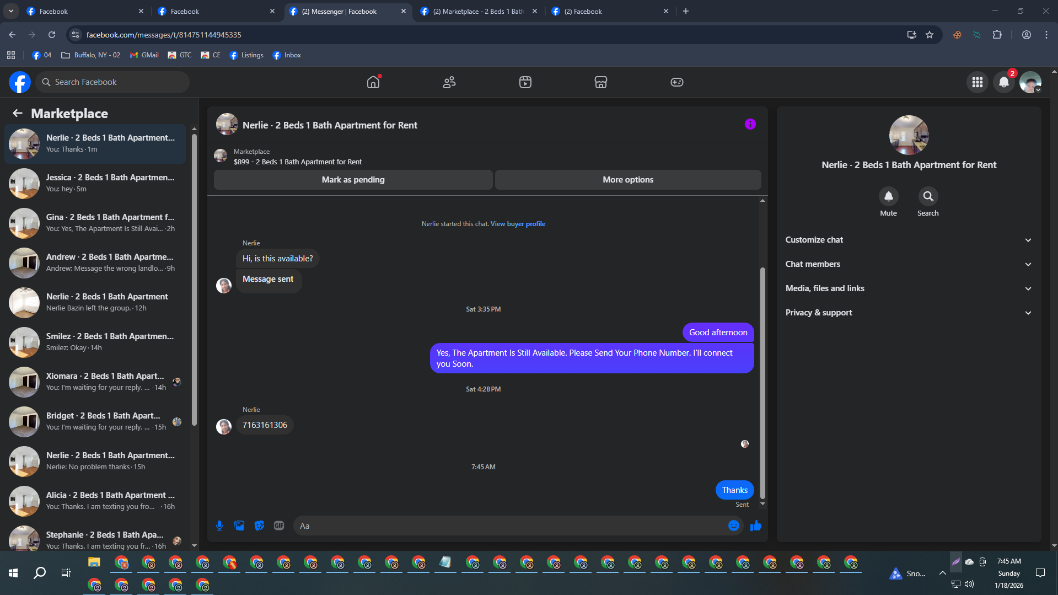Image resolution: width=1058 pixels, height=595 pixels.
Task: Go back with the Marketplace back arrow
Action: (18, 113)
